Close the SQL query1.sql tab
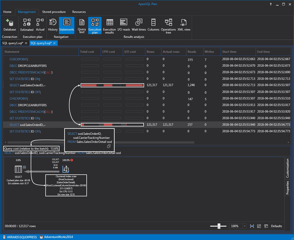This screenshot has width=294, height=240. [x=26, y=43]
